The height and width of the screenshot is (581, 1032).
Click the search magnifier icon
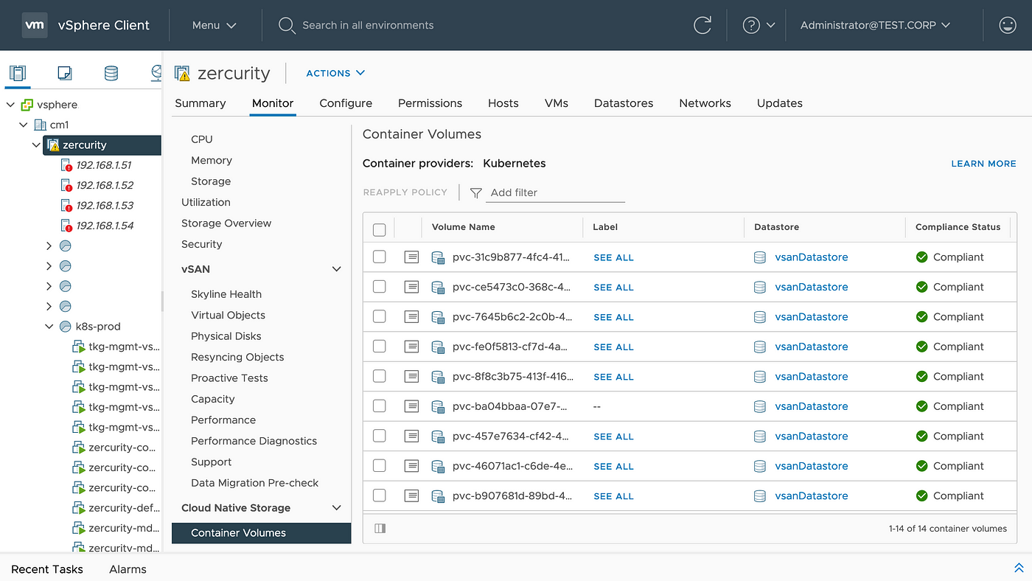tap(287, 26)
